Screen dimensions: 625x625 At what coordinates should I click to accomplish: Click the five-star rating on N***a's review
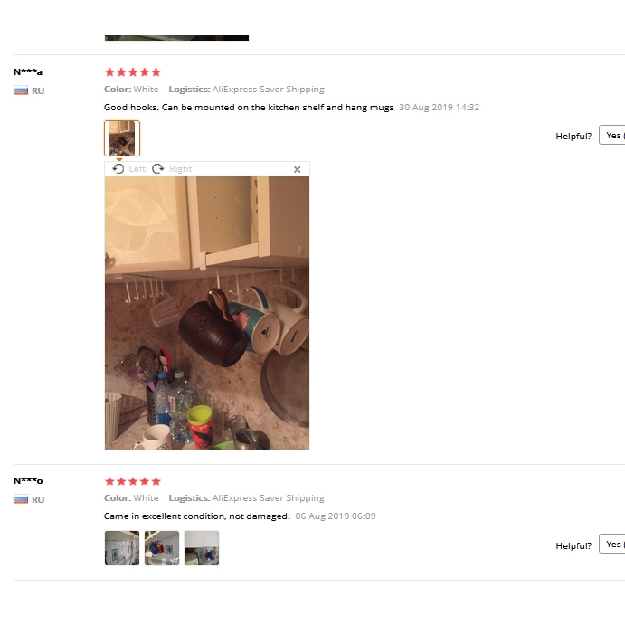(x=133, y=72)
